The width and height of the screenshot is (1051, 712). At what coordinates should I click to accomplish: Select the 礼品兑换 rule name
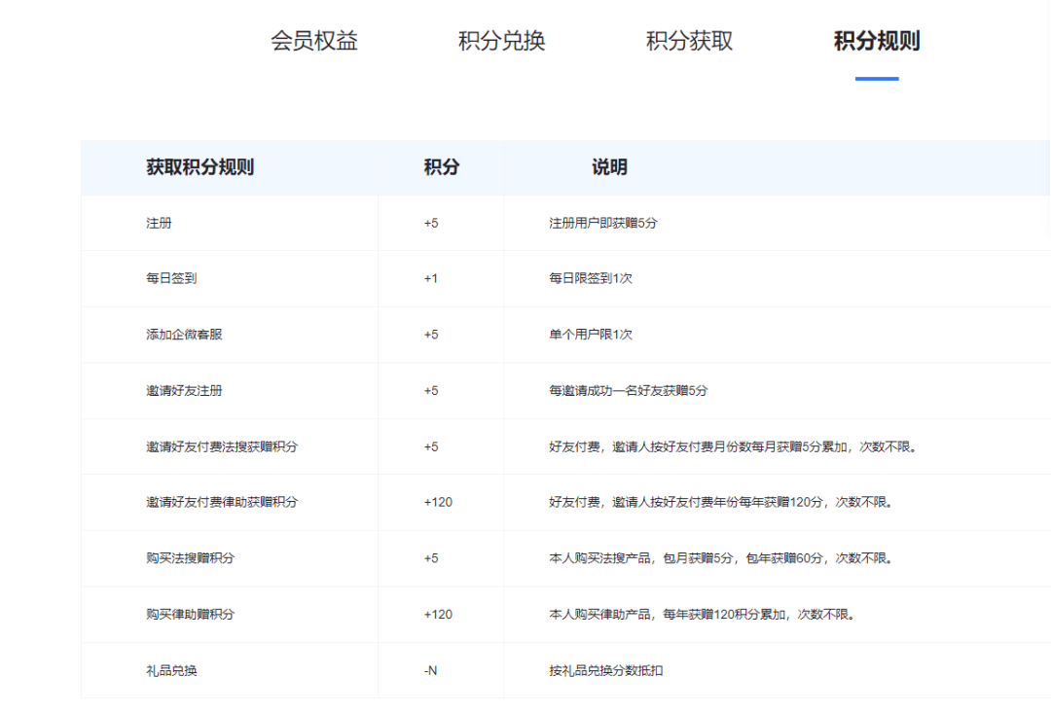[171, 670]
